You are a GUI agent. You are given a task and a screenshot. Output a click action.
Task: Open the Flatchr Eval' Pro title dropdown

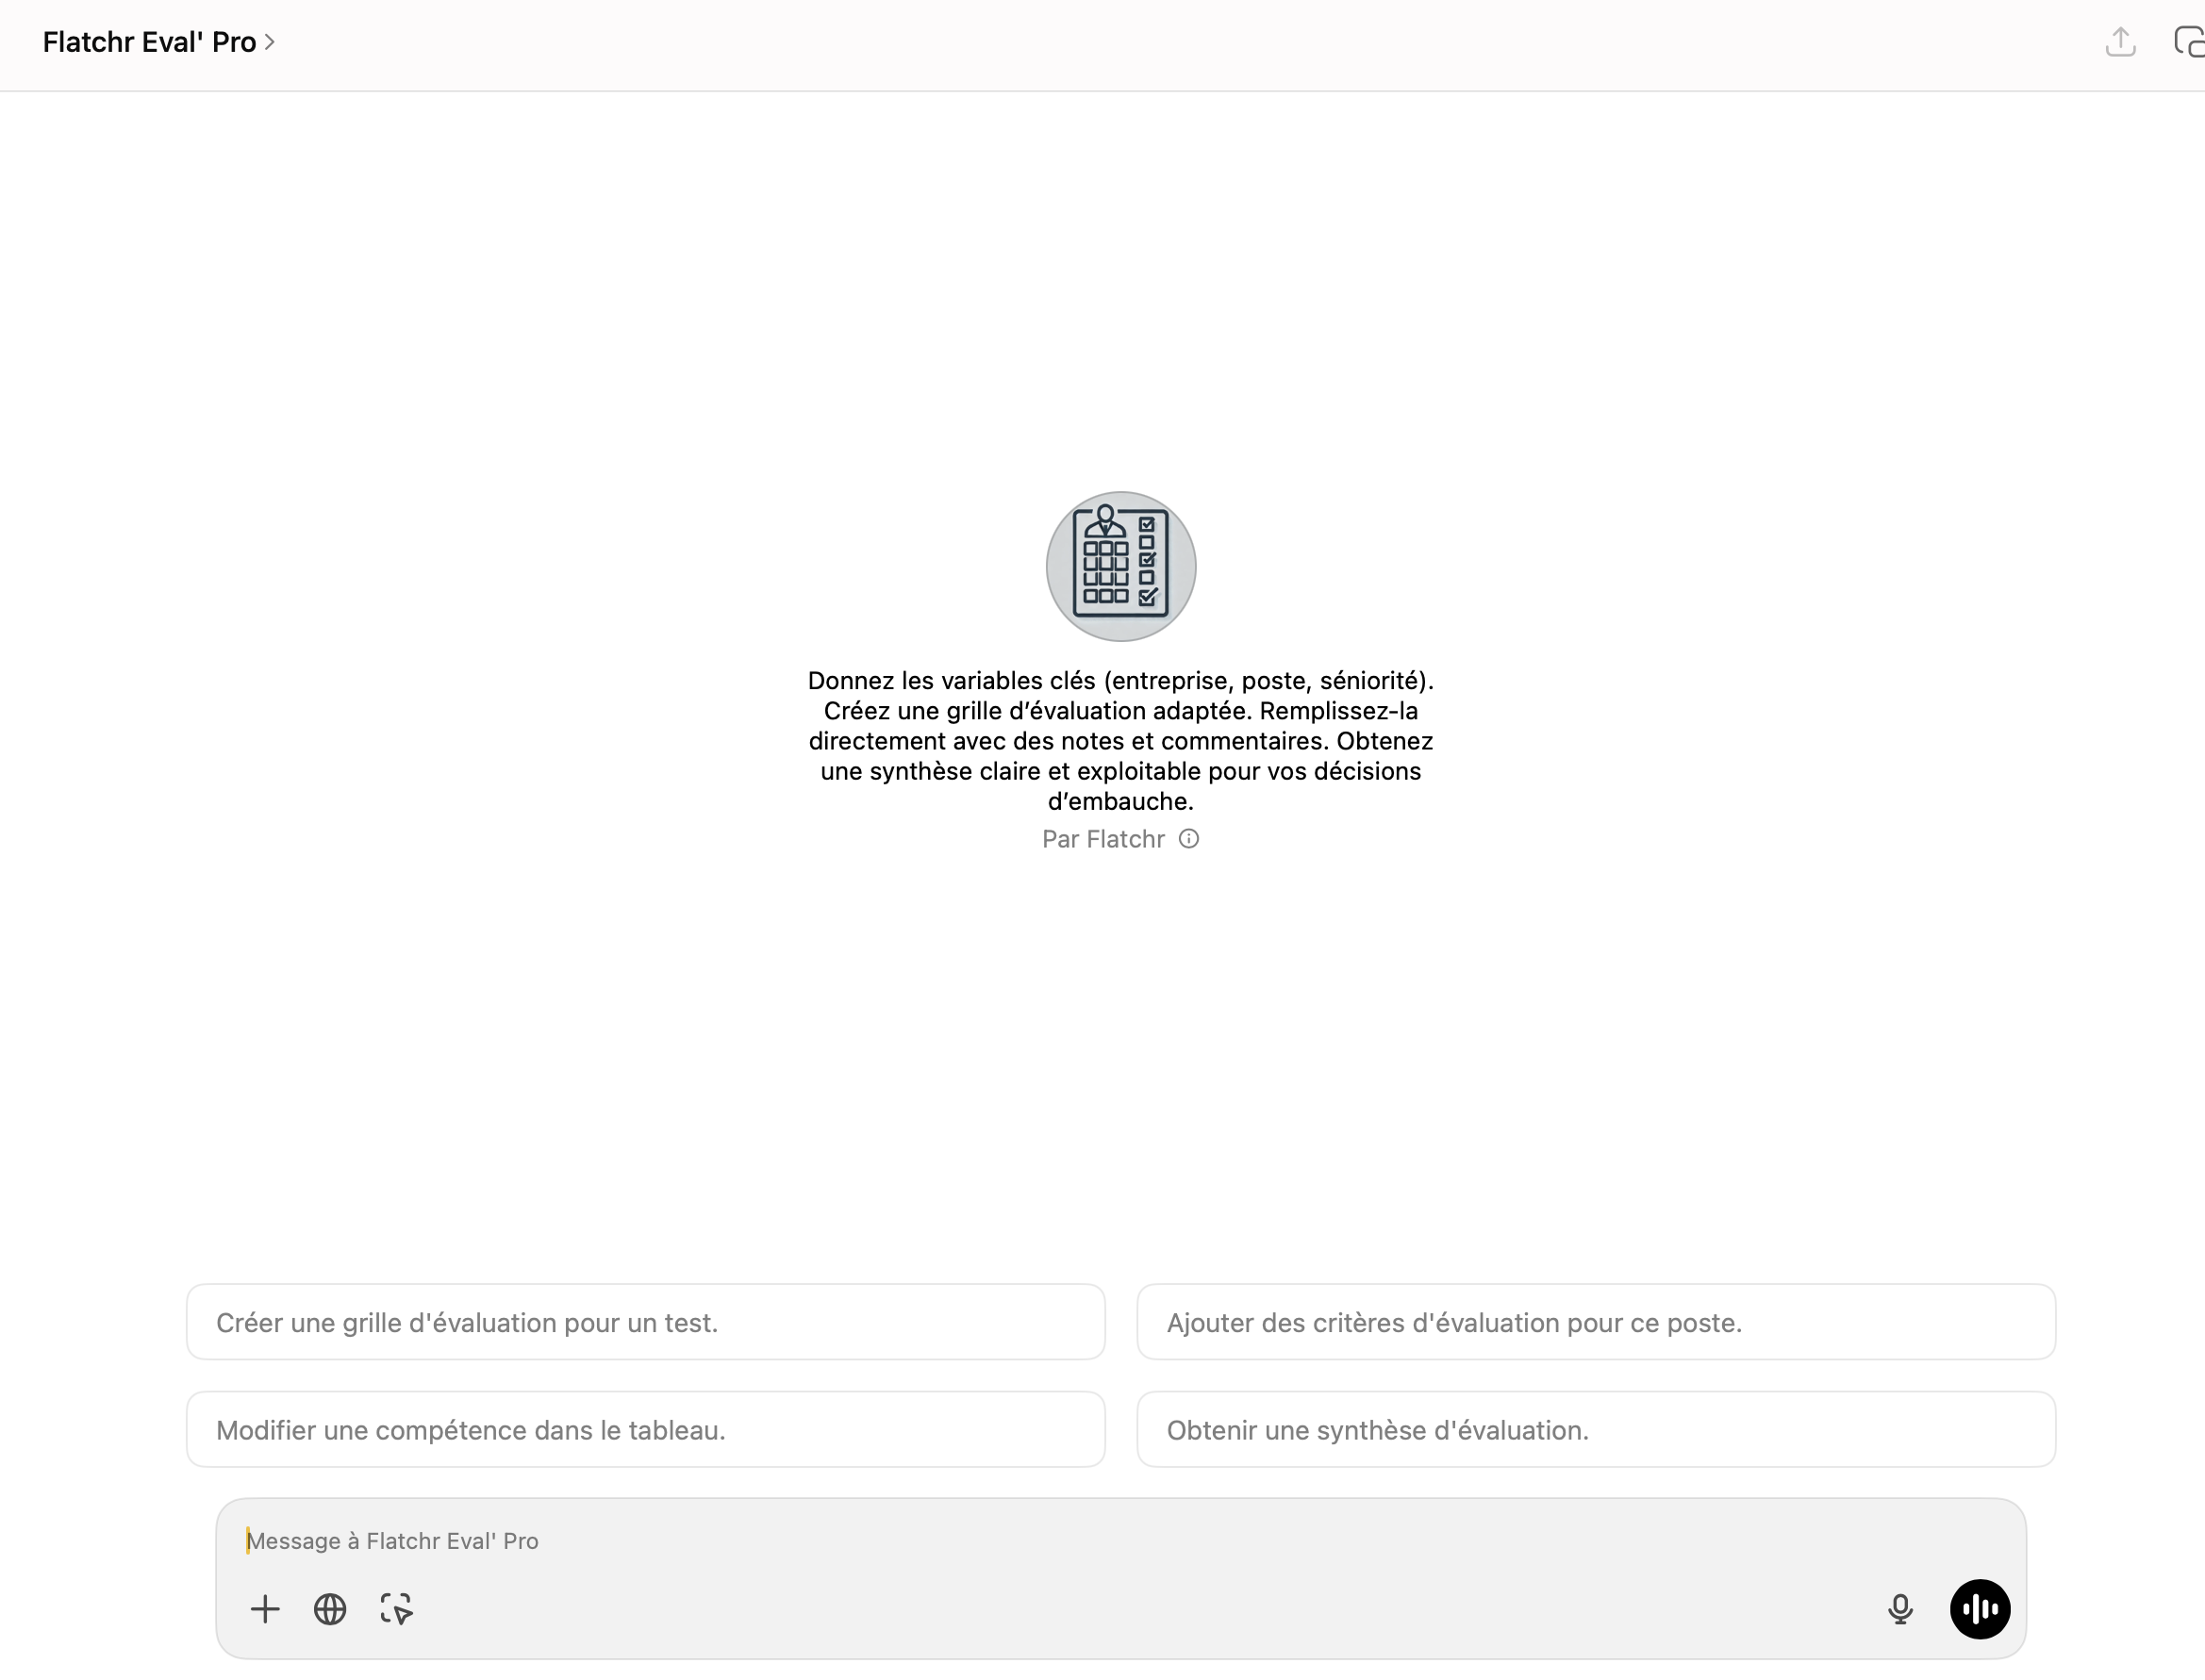tap(159, 42)
